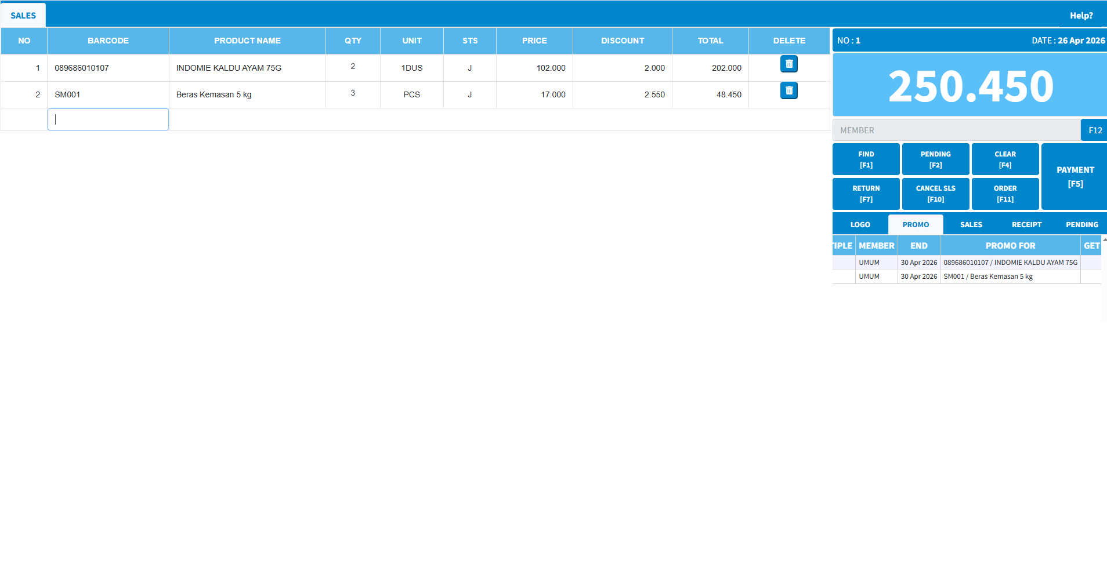Click the BARCODE column header
This screenshot has width=1107, height=575.
click(x=108, y=41)
